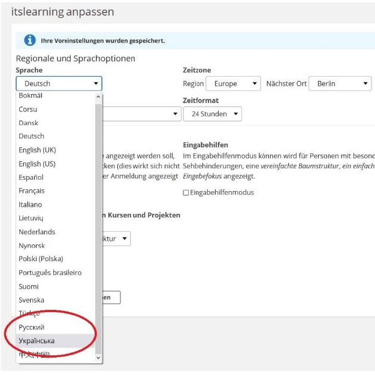Screen dimensions: 375x375
Task: Select Русский from the language list
Action: [x=31, y=327]
